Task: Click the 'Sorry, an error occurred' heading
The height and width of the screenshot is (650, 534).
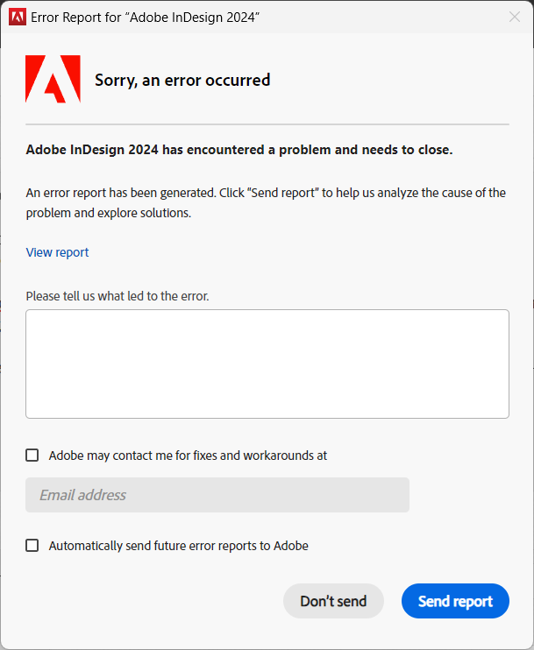Action: (182, 80)
